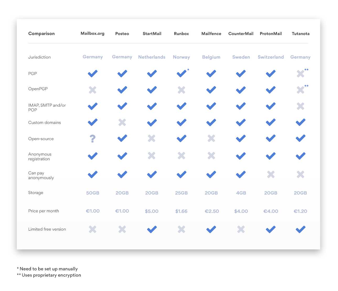Click the Mailfence Limited free version checkmark
Screen dimensions: 338x291
(211, 229)
